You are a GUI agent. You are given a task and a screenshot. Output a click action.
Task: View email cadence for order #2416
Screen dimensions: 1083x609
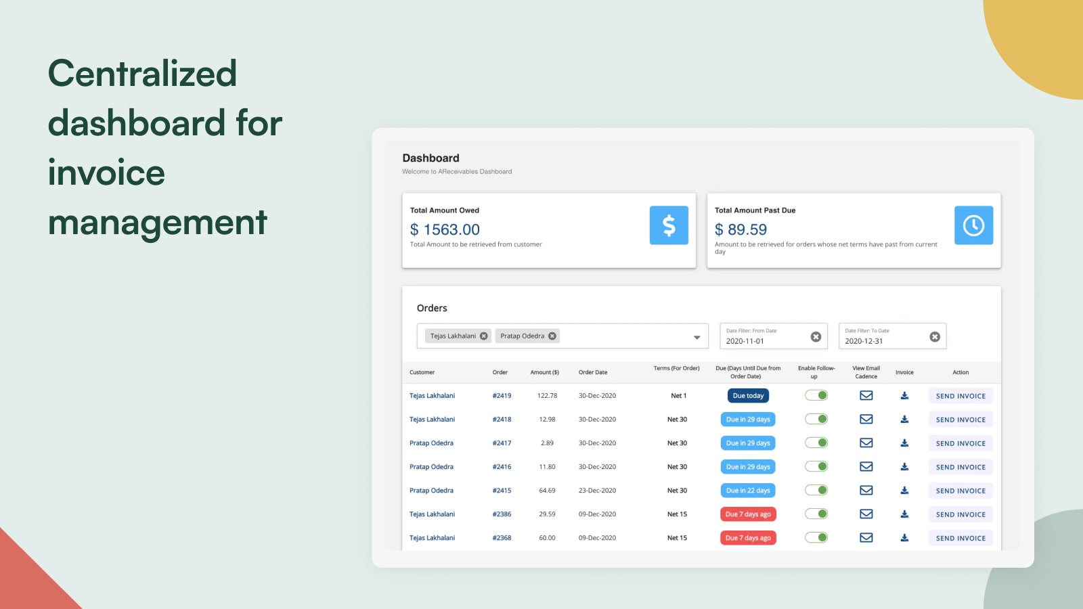tap(866, 466)
